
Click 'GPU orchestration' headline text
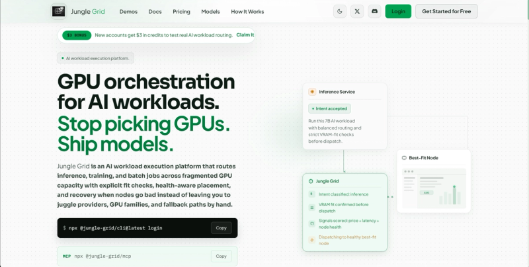tap(146, 82)
